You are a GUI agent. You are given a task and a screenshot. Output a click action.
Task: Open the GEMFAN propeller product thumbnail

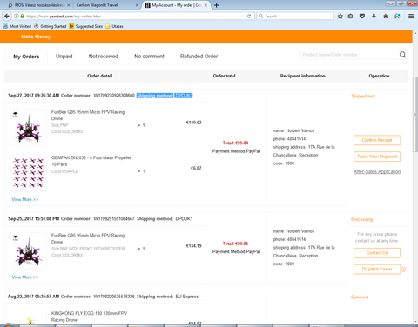pos(29,173)
